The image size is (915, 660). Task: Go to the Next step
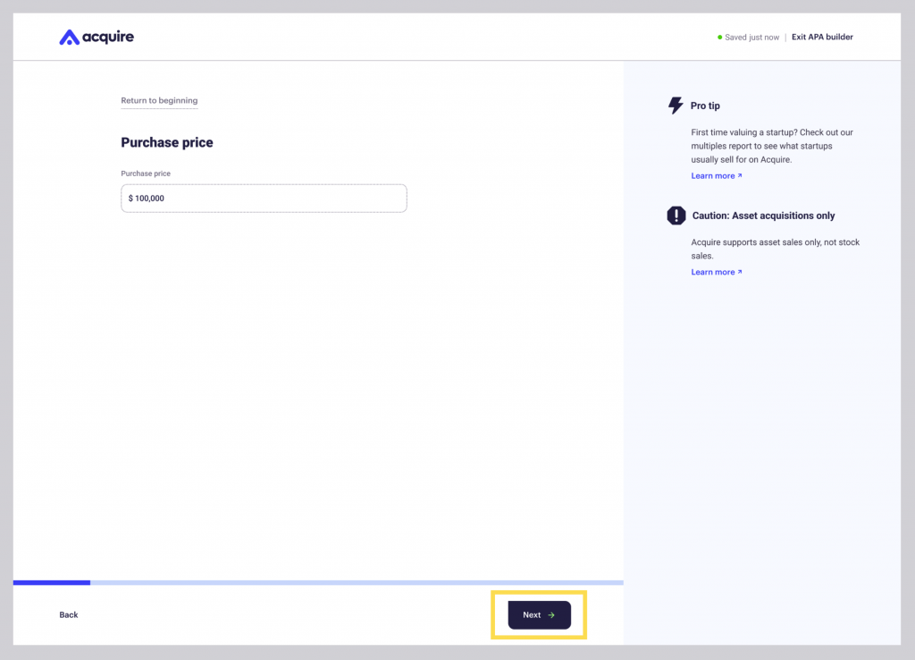[x=539, y=615]
